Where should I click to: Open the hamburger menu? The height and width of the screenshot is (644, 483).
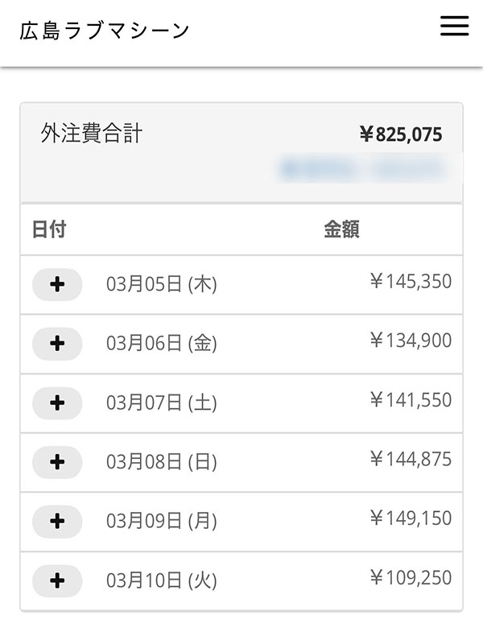(454, 27)
